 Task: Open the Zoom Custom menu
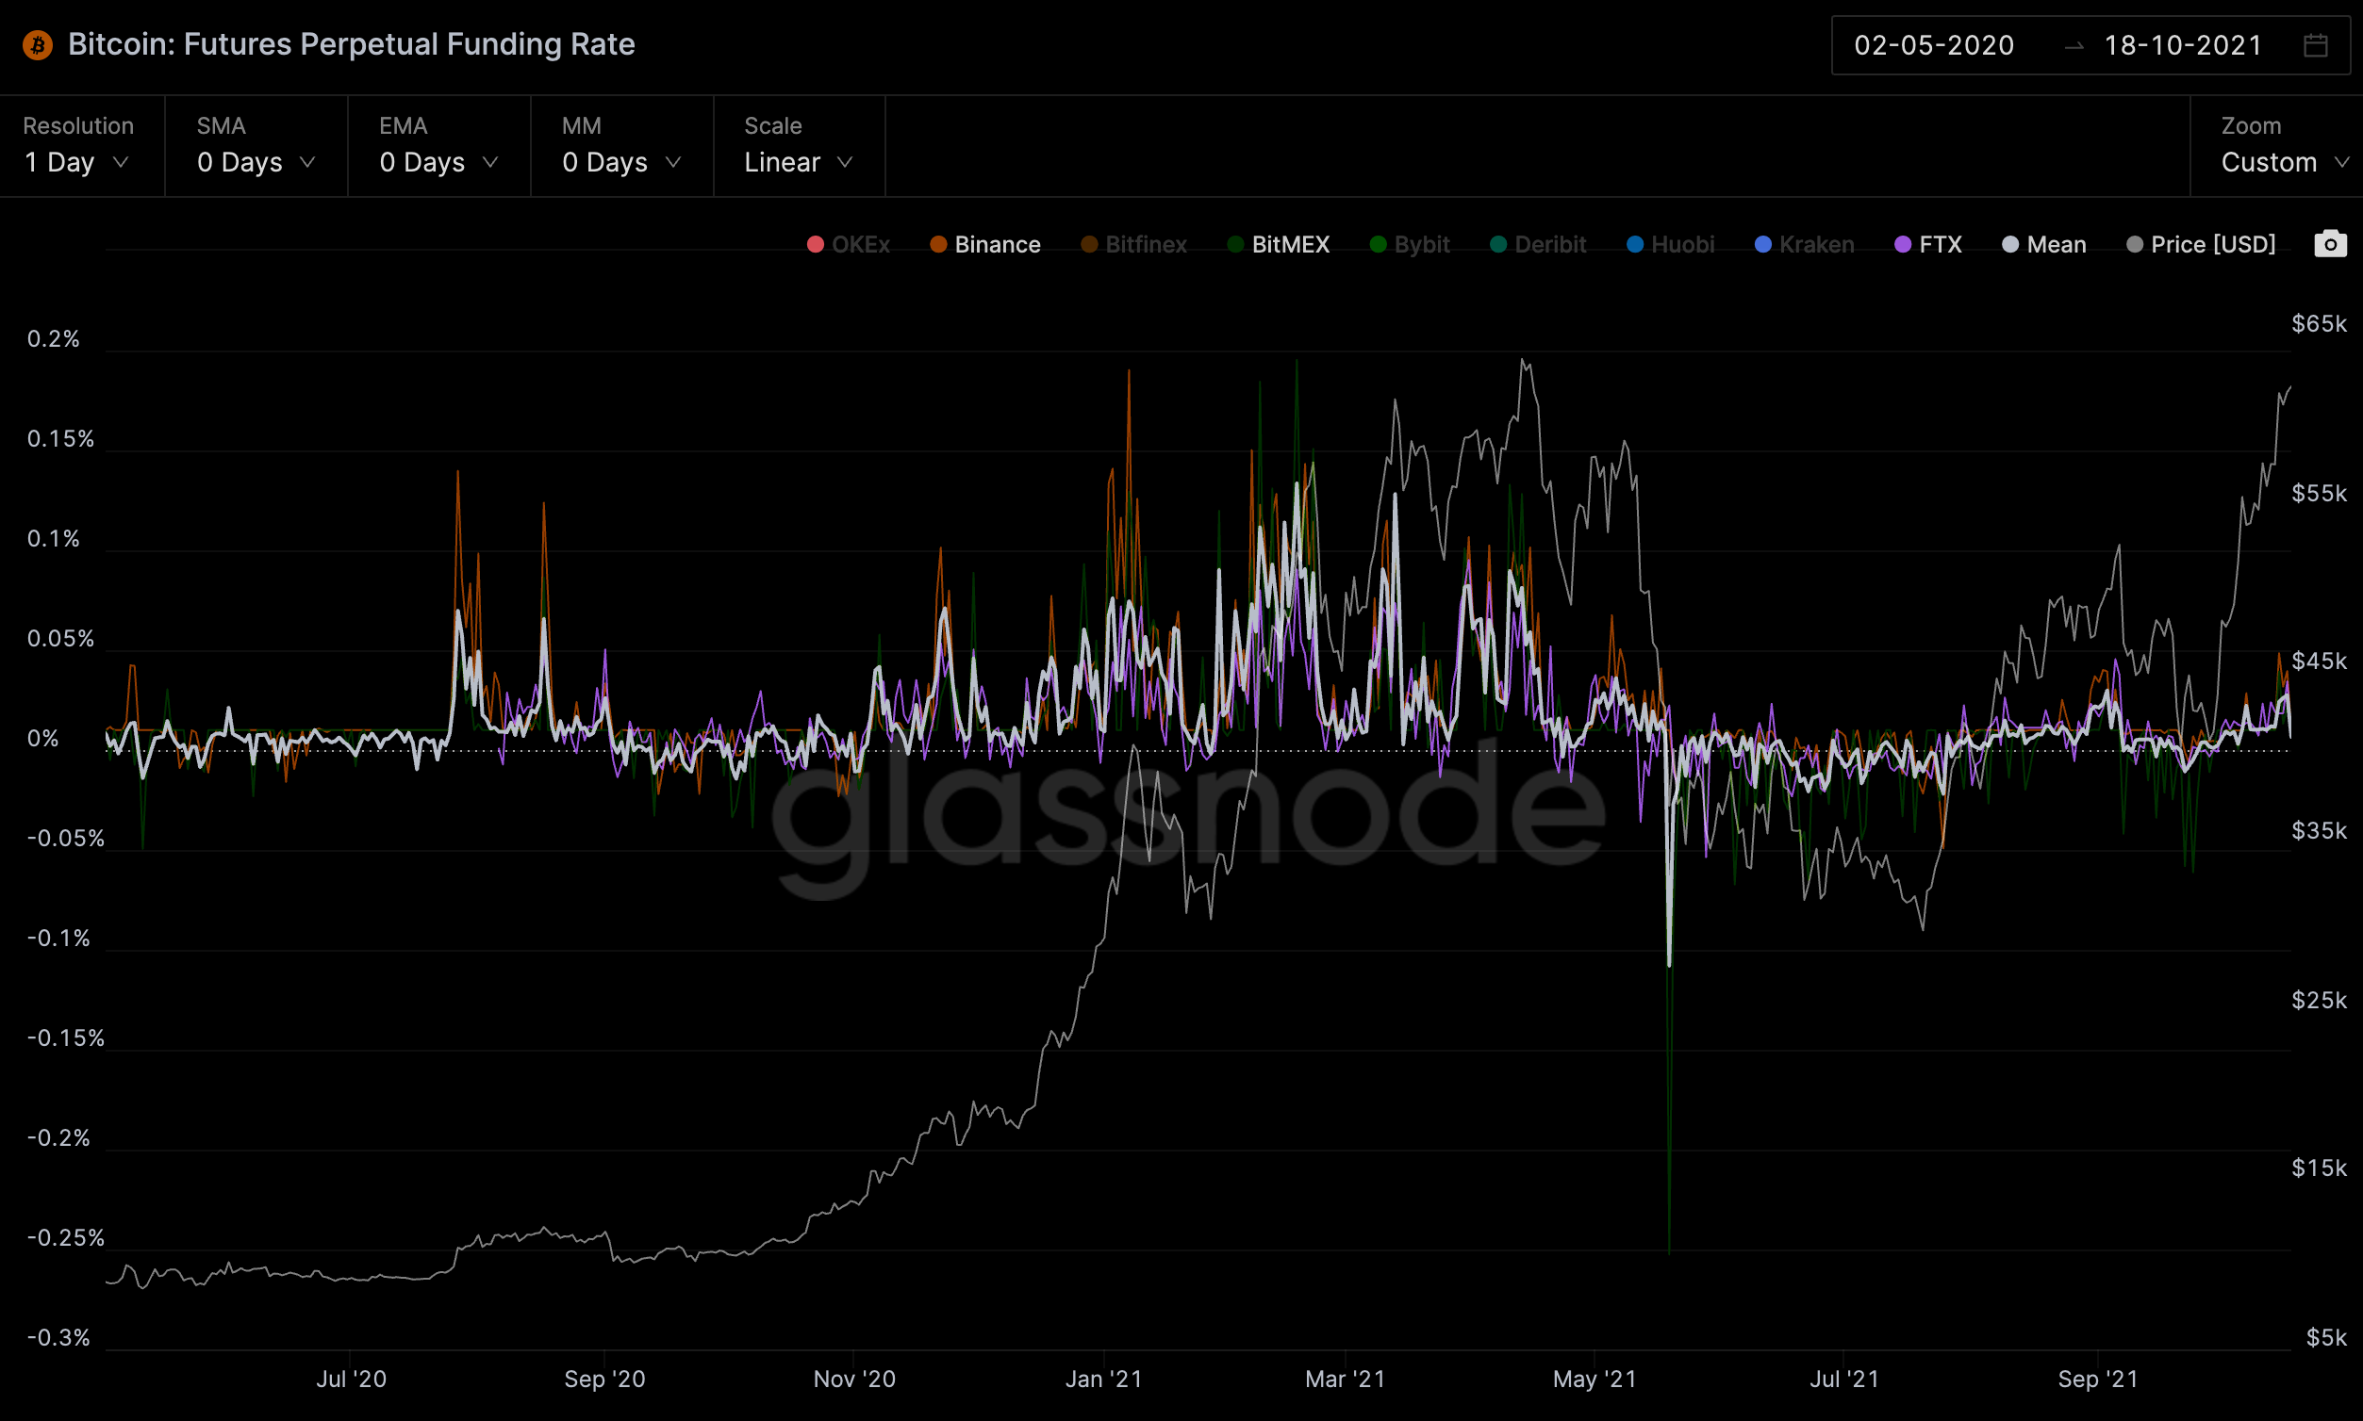point(2283,162)
